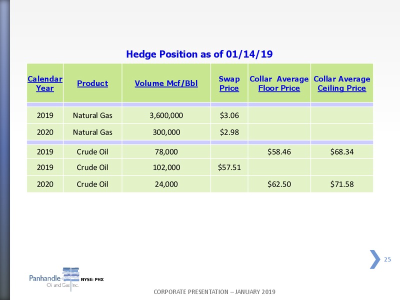Image resolution: width=400 pixels, height=300 pixels.
Task: Select the title Hedge Position as of 01/14/19
Action: 199,54
